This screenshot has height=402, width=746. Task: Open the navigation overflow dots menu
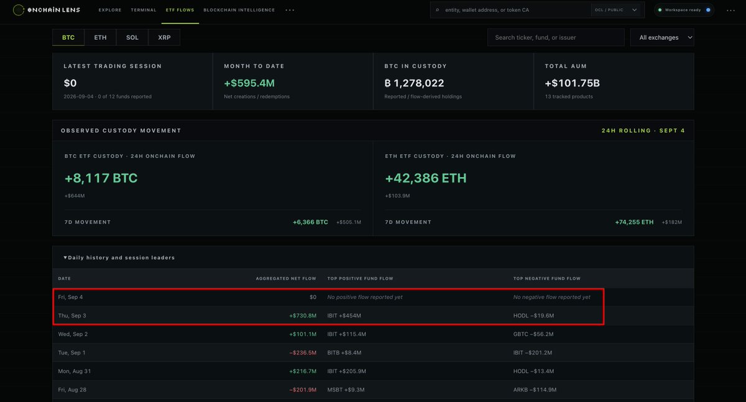(290, 10)
